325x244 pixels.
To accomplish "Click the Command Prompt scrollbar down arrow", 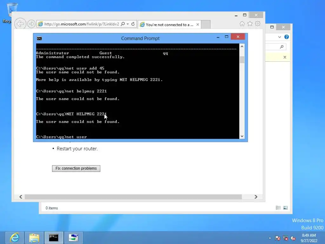I will 242,136.
